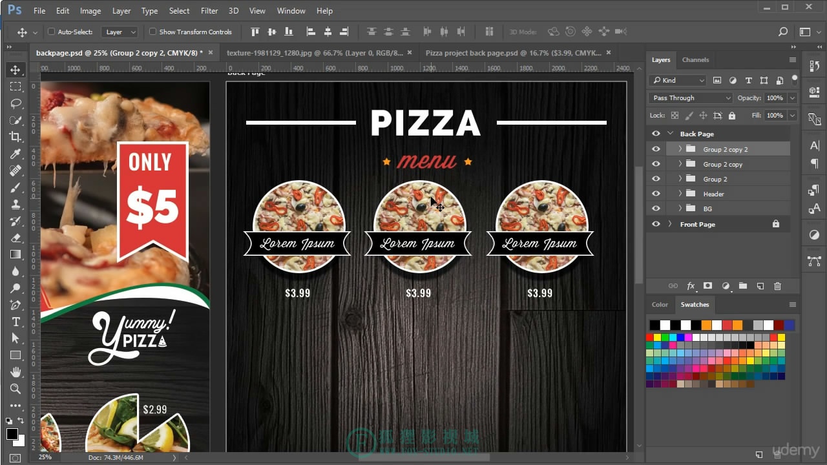Image resolution: width=827 pixels, height=465 pixels.
Task: Create a new group folder icon
Action: tap(743, 285)
